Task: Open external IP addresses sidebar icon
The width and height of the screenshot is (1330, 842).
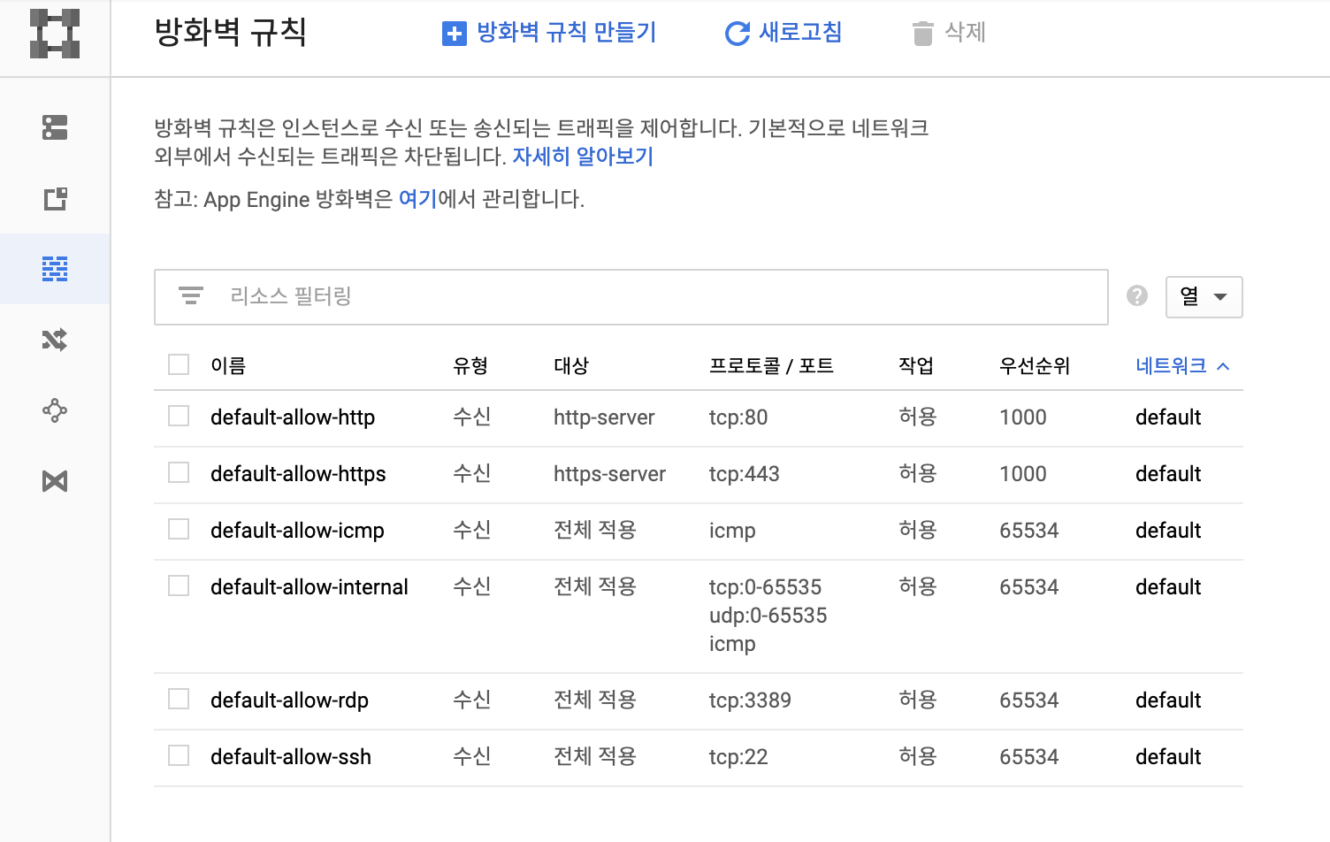Action: tap(55, 198)
